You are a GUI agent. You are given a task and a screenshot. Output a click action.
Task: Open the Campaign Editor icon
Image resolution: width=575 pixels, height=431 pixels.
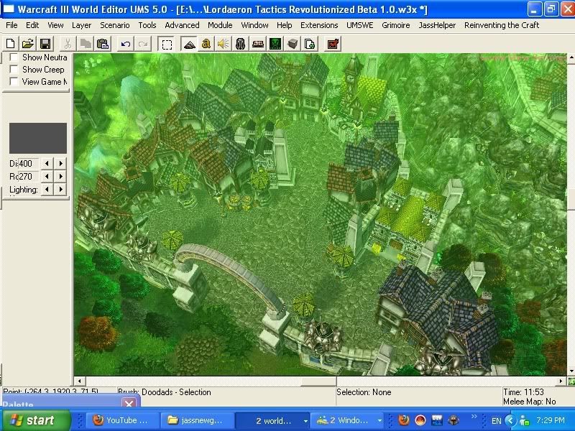tap(258, 44)
